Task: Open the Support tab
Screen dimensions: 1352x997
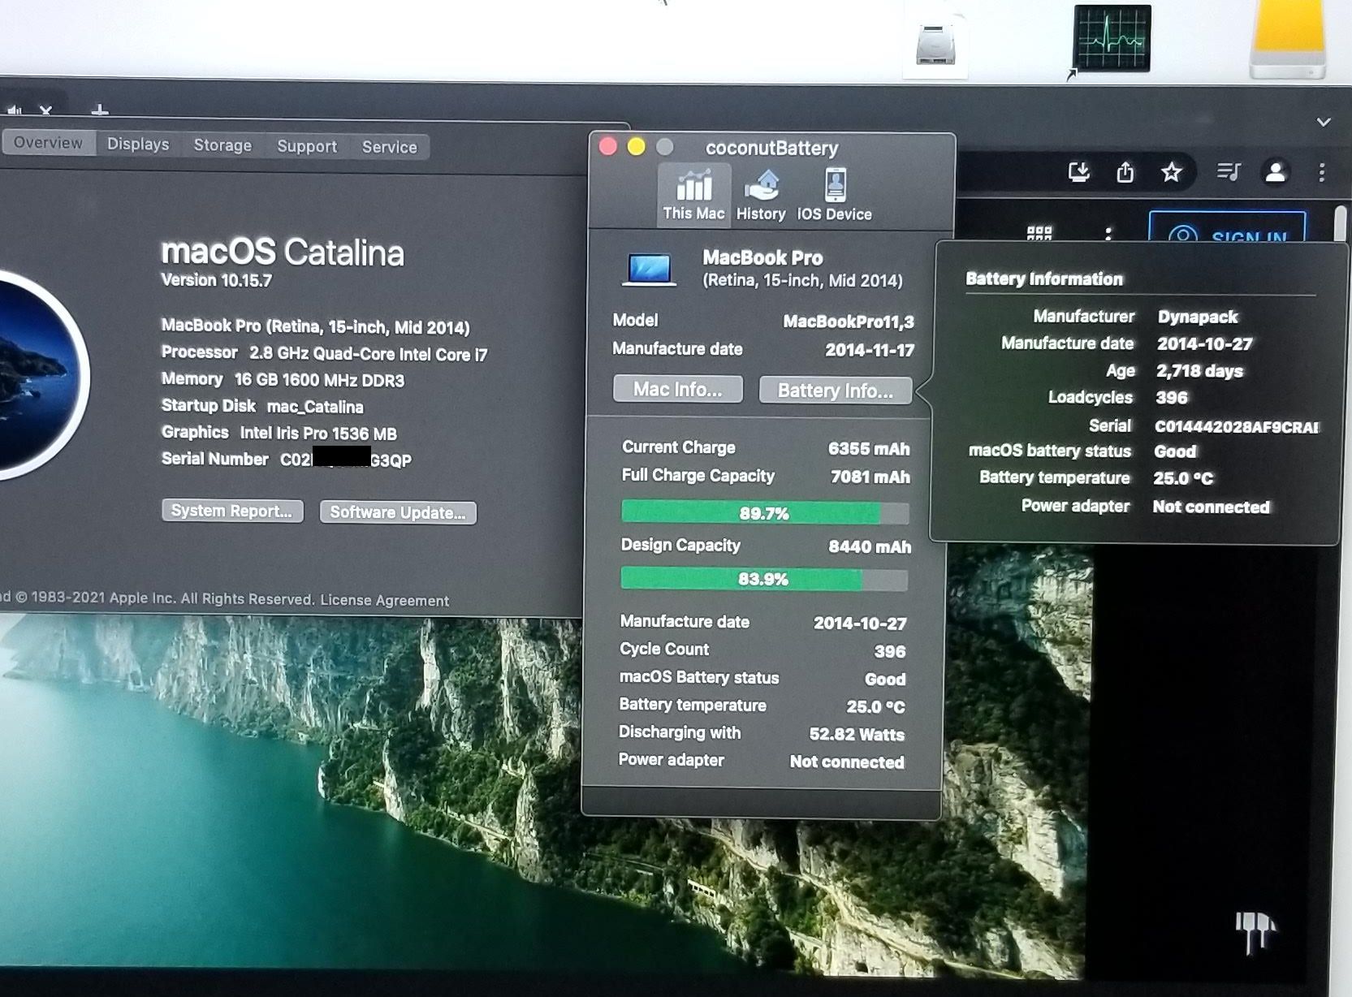Action: pos(307,146)
